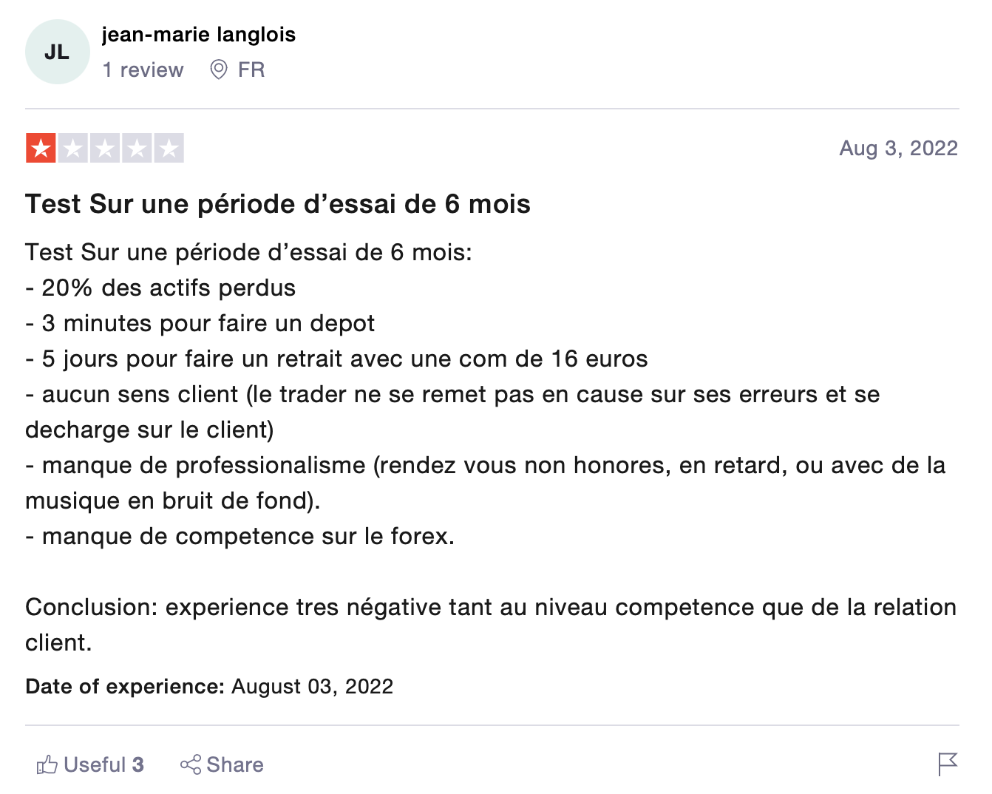Viewport: 992px width, 794px height.
Task: Mark the review as Useful
Action: point(90,764)
